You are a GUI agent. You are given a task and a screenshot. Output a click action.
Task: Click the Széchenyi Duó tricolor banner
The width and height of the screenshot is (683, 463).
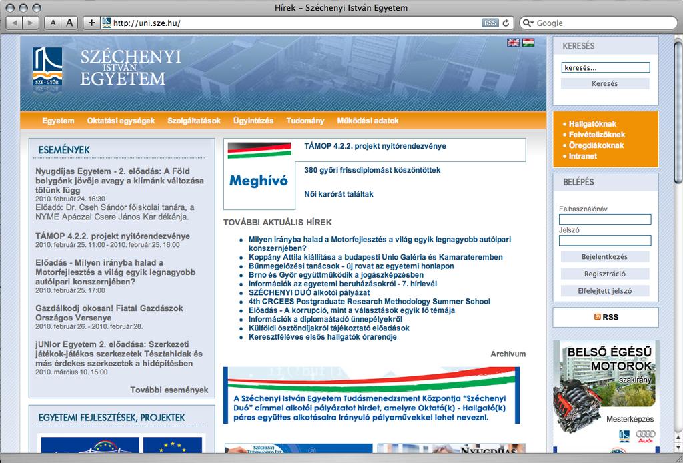click(x=371, y=395)
